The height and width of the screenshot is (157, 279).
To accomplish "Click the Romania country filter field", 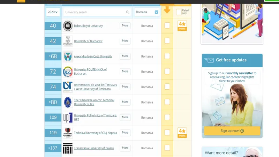I will click(x=147, y=12).
